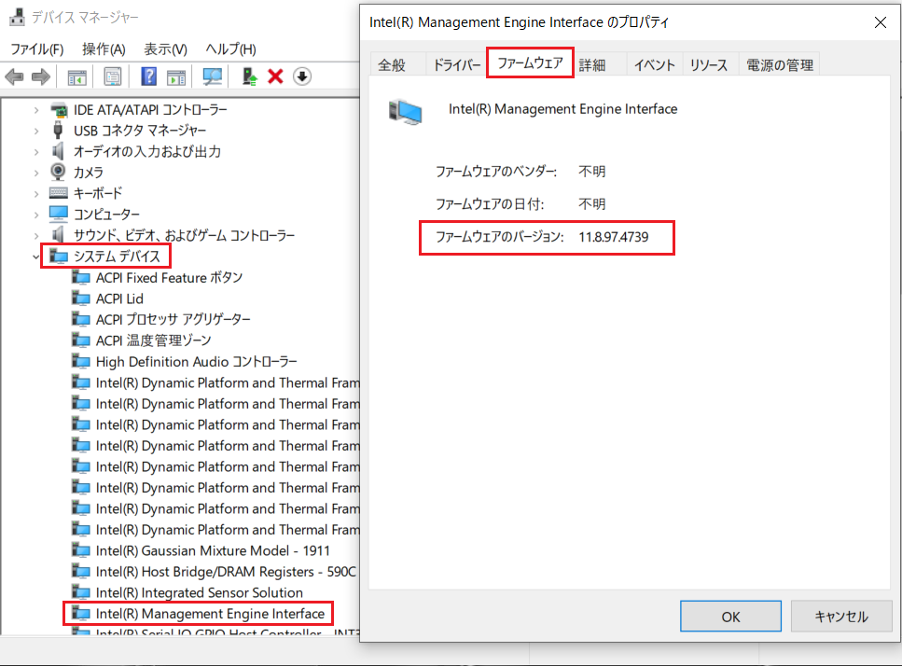Click the device name text in the dialog body

pos(563,109)
